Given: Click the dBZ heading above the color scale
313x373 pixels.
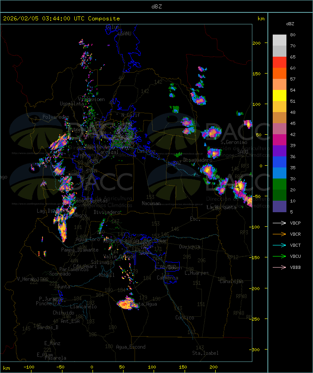Looking at the screenshot, I should [x=290, y=24].
